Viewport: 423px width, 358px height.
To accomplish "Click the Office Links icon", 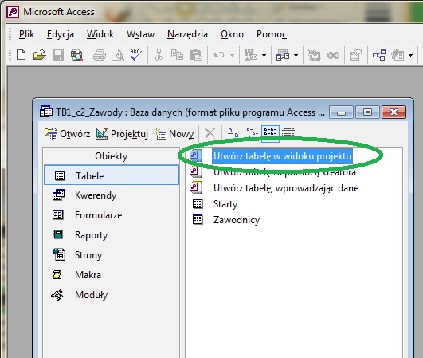I will click(x=251, y=55).
